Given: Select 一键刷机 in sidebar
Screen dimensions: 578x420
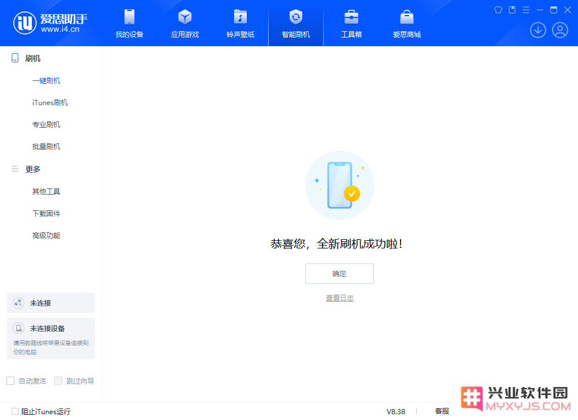Looking at the screenshot, I should [x=46, y=81].
